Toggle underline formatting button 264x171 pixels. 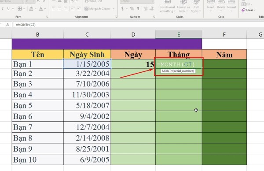pyautogui.click(x=8, y=9)
